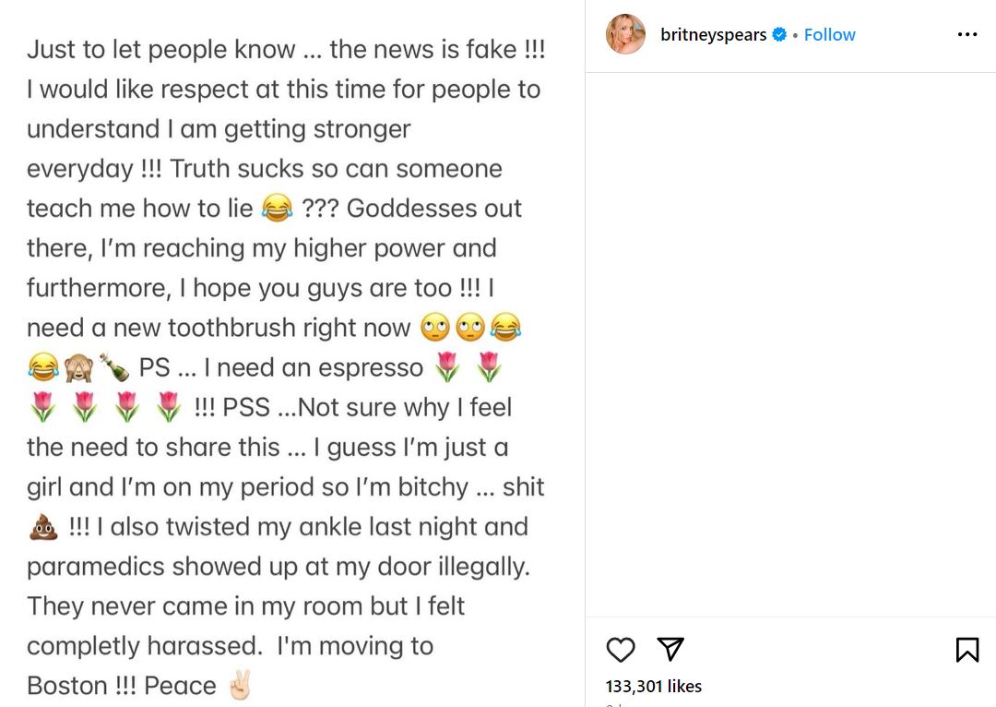Toggle the save bookmark icon
The image size is (996, 707).
[x=966, y=650]
